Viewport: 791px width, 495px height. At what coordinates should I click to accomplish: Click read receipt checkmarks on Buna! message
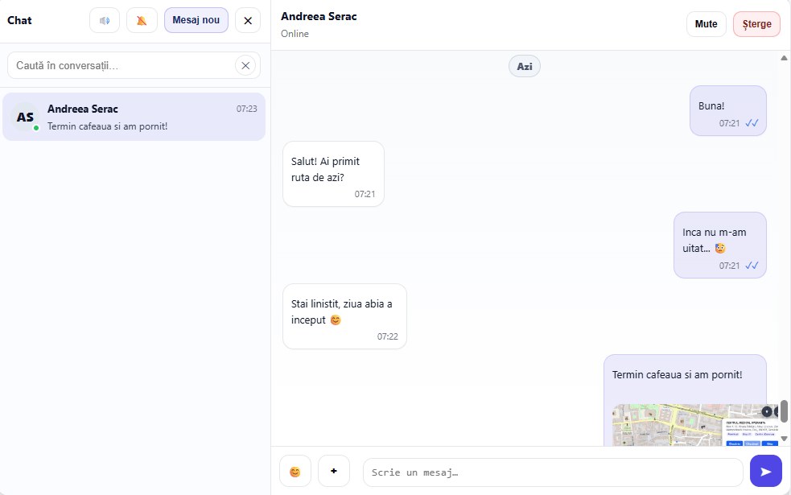pyautogui.click(x=752, y=123)
